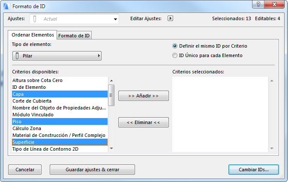Click the pillar icon in element type selector

pos(17,56)
